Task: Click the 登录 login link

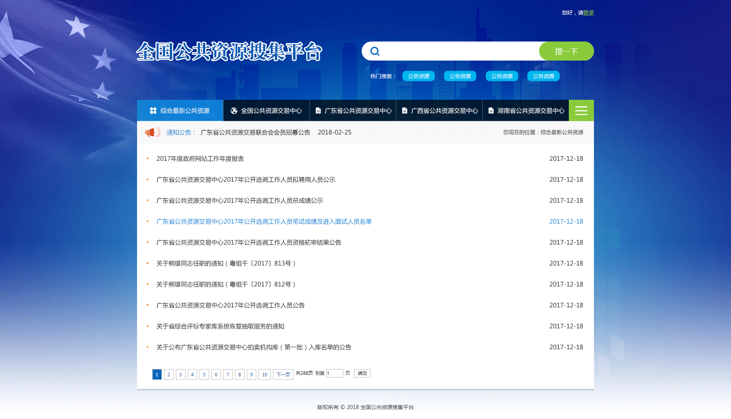Action: click(x=588, y=13)
